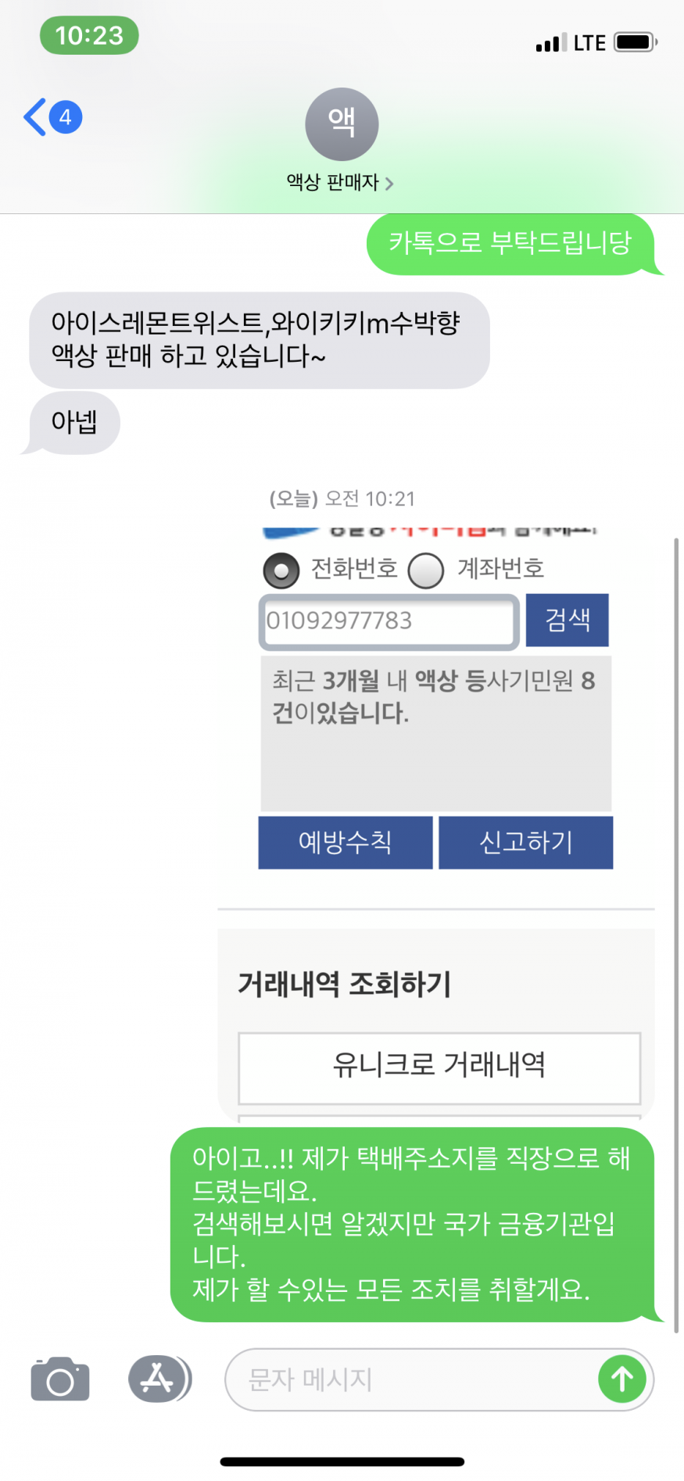Select the 전화번호 radio button
The image size is (684, 1481).
[x=281, y=571]
